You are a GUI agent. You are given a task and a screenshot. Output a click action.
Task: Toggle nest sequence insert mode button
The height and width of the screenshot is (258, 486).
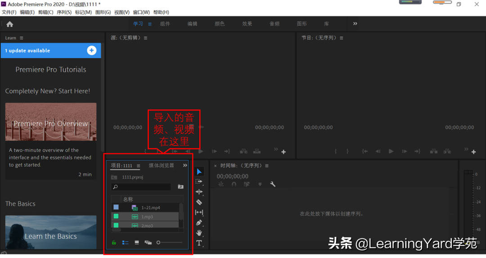click(x=221, y=184)
